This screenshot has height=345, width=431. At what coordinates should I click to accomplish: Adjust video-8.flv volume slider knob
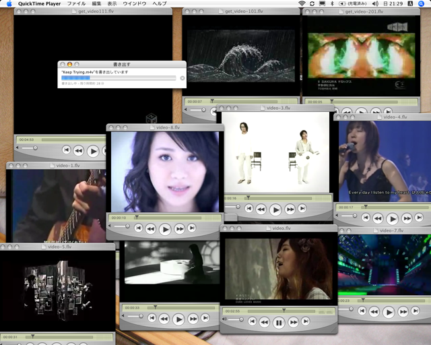tap(127, 226)
